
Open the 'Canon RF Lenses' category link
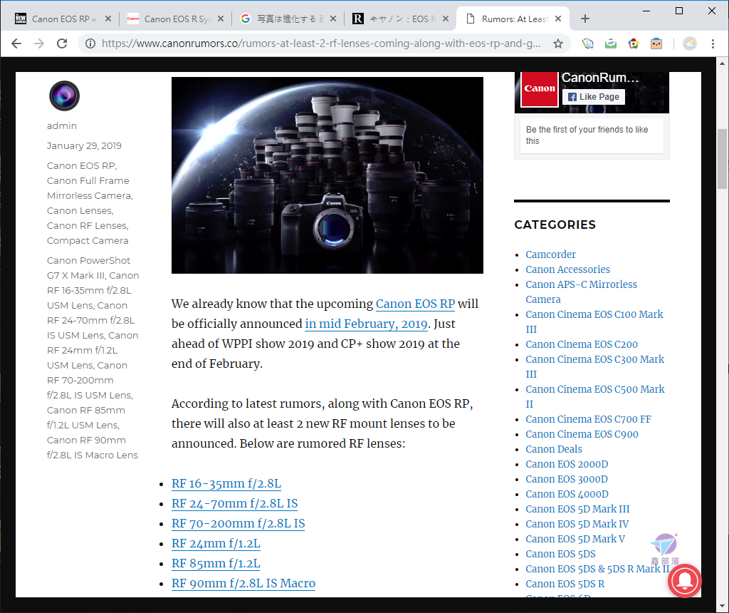pos(87,226)
